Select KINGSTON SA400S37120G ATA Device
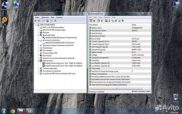 [60, 43]
